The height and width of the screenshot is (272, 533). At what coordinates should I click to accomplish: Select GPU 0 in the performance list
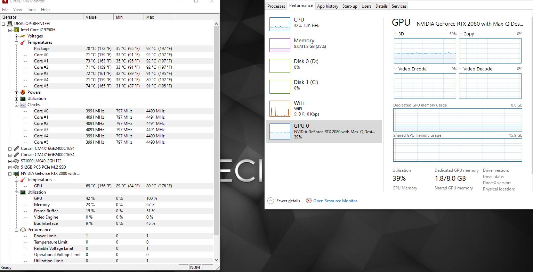(324, 131)
